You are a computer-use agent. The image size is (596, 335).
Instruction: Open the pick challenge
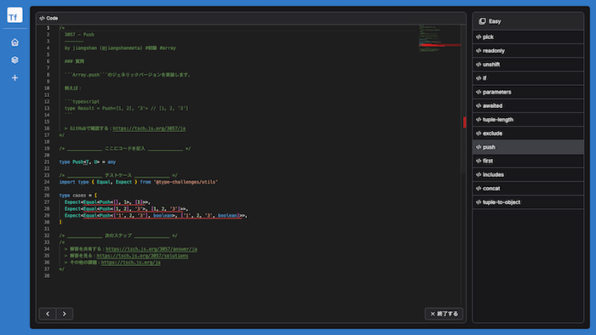(528, 37)
